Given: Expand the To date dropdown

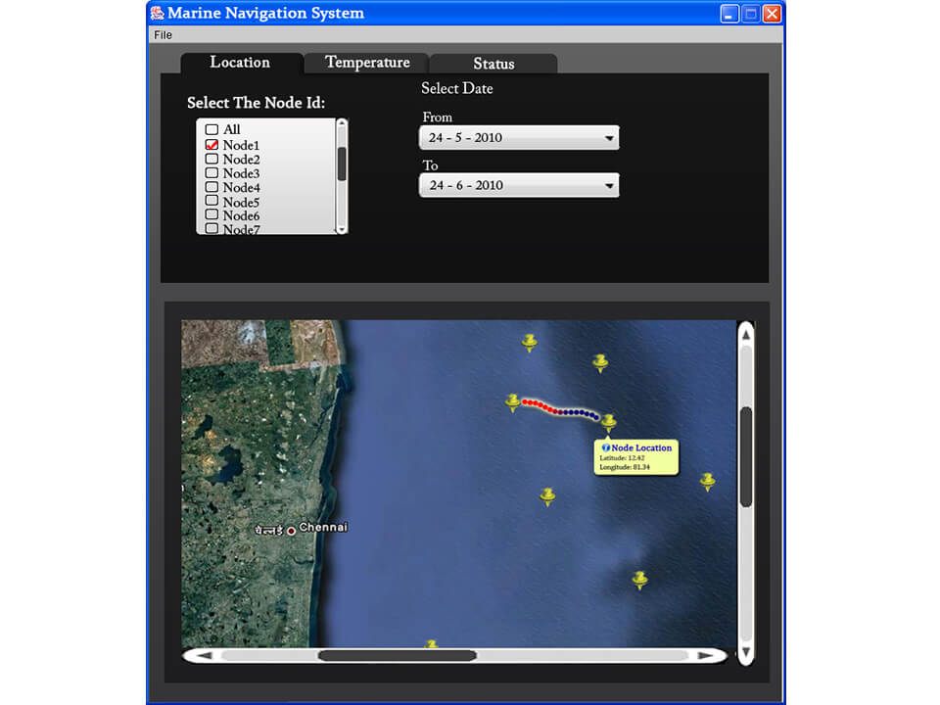Looking at the screenshot, I should tap(519, 185).
